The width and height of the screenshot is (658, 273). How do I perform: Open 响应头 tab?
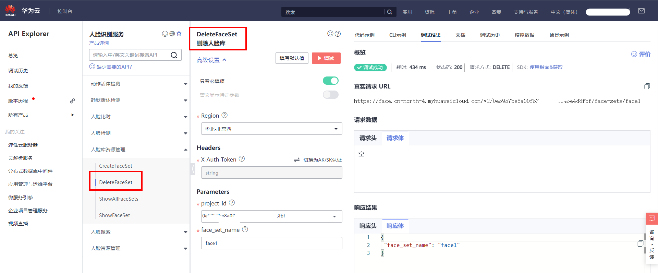coord(368,226)
